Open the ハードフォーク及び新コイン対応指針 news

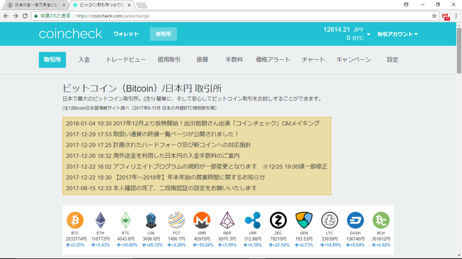click(x=158, y=145)
